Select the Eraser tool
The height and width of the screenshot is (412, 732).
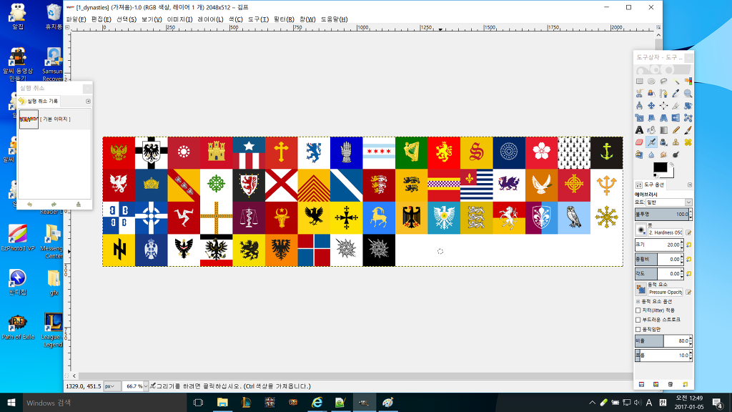click(640, 142)
